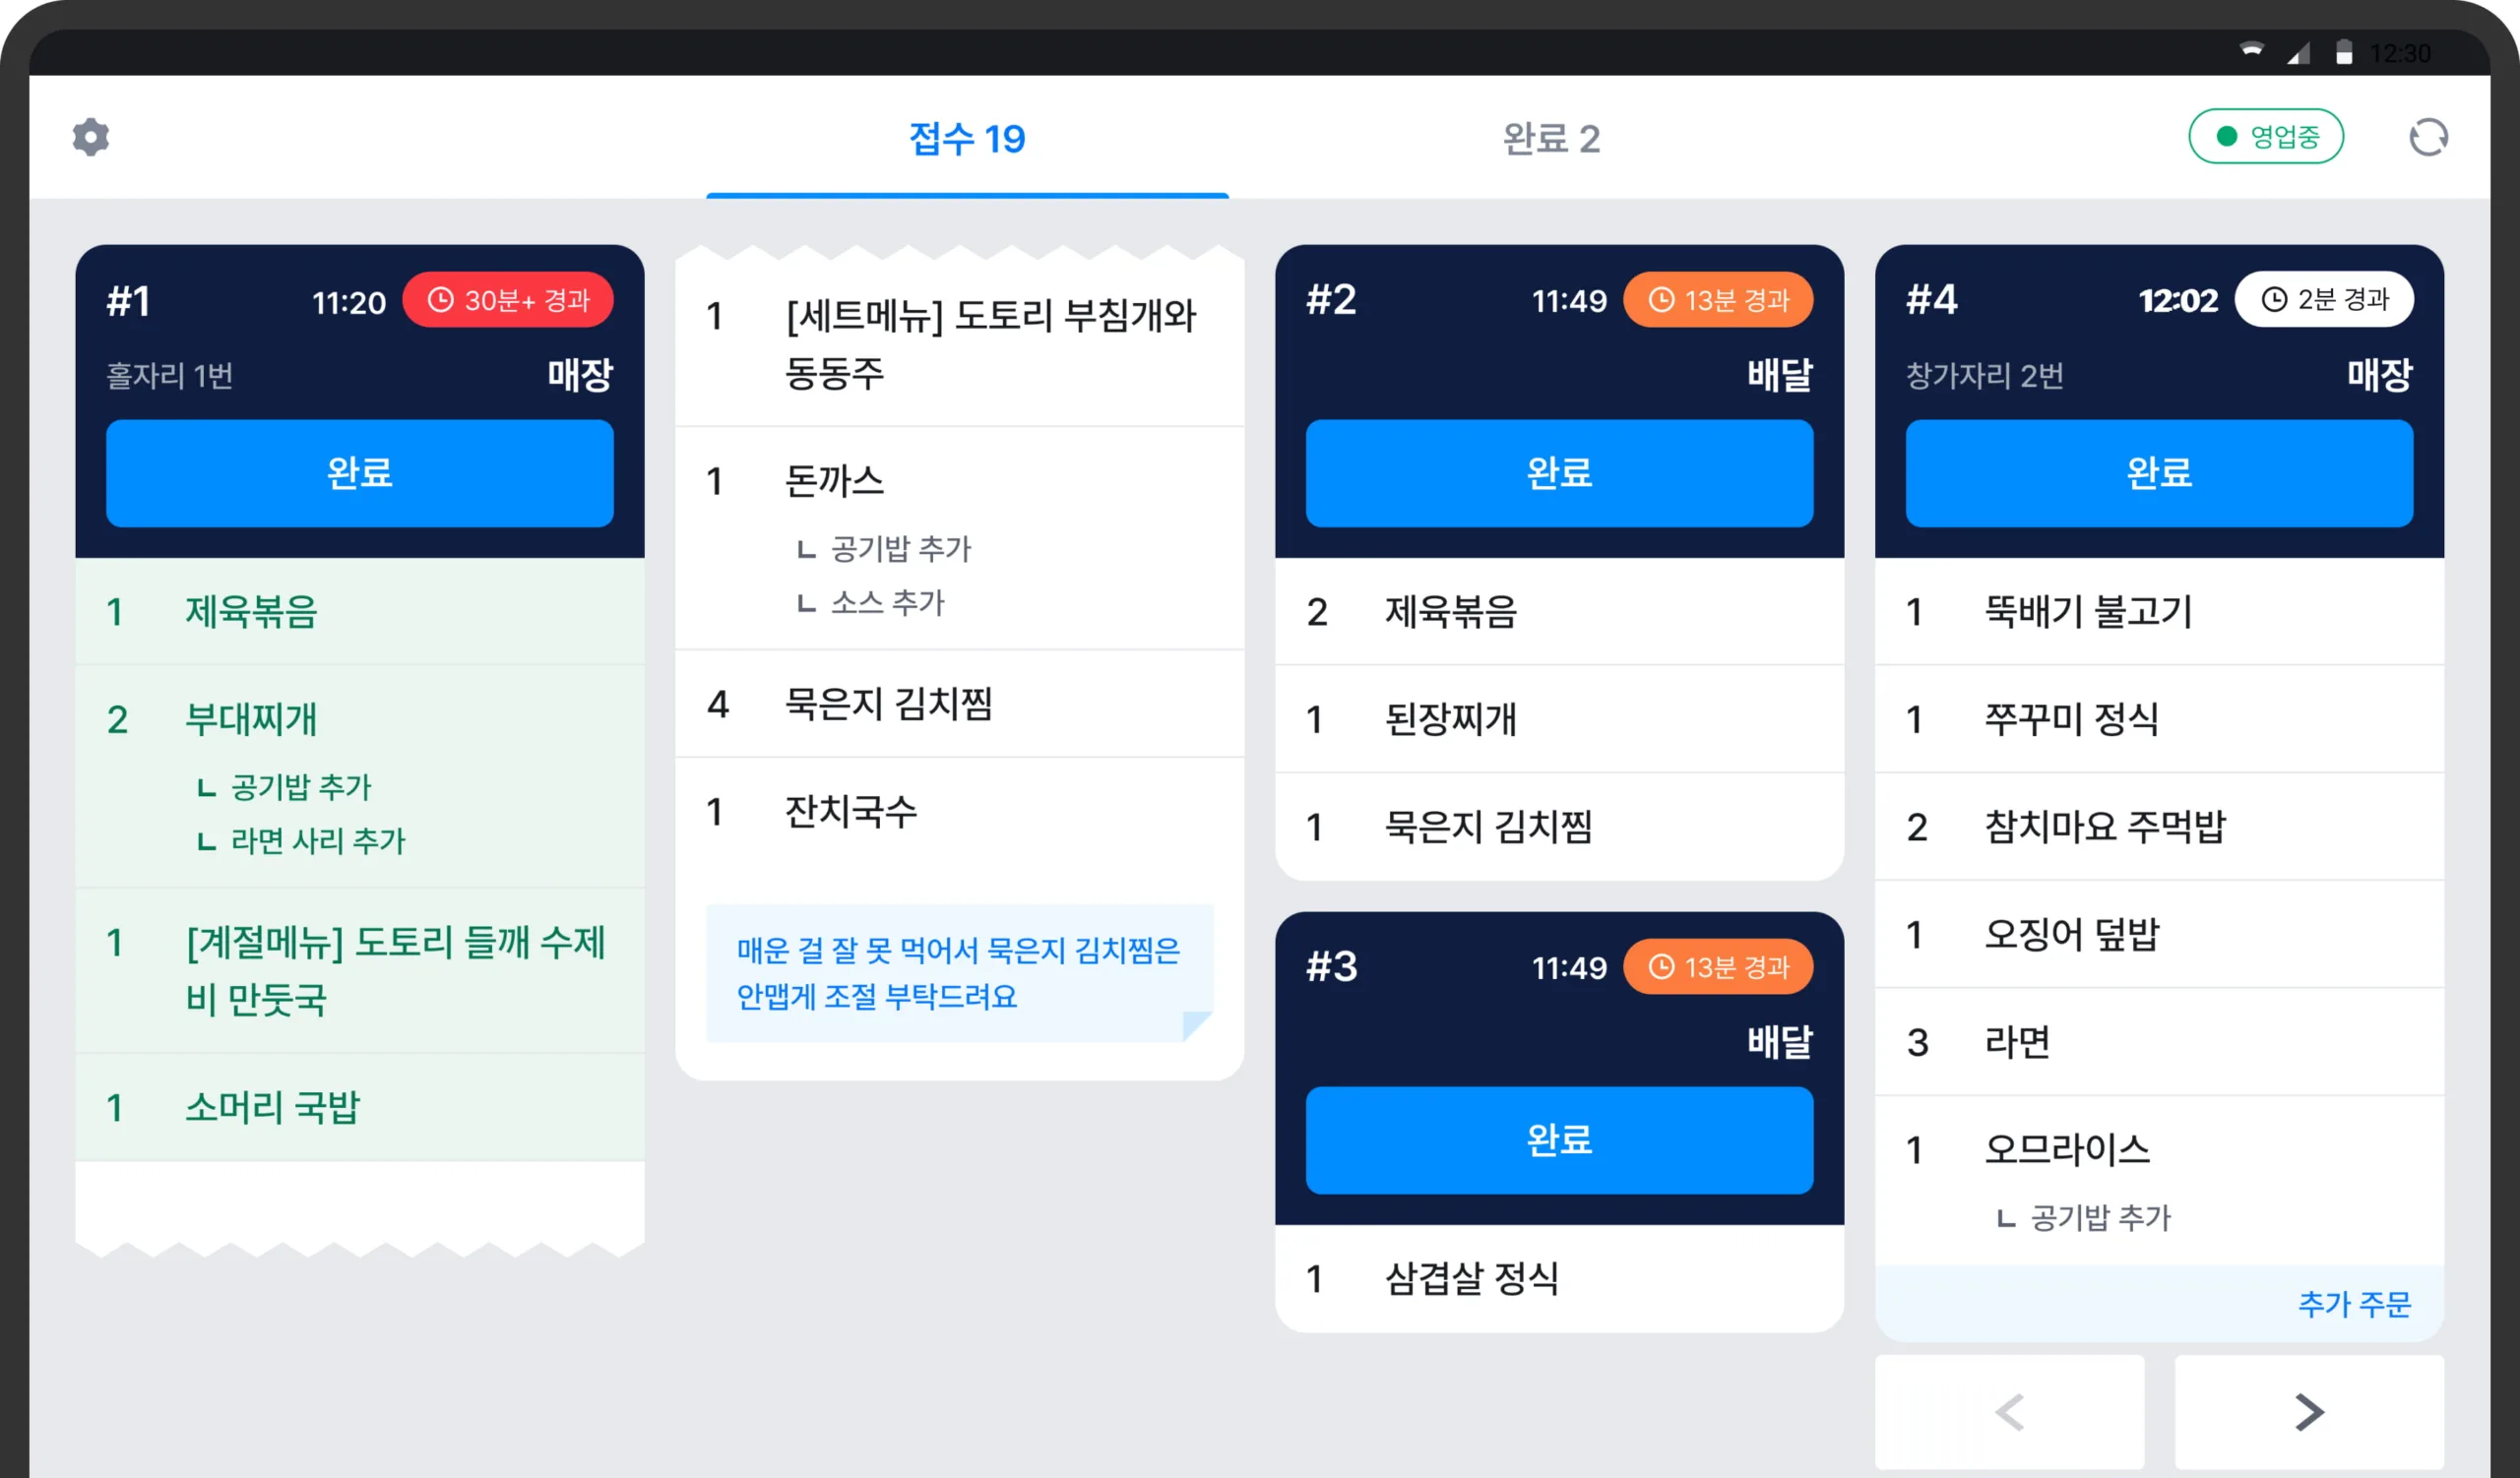Complete order #2 with 완료 button
2520x1478 pixels.
[x=1558, y=472]
